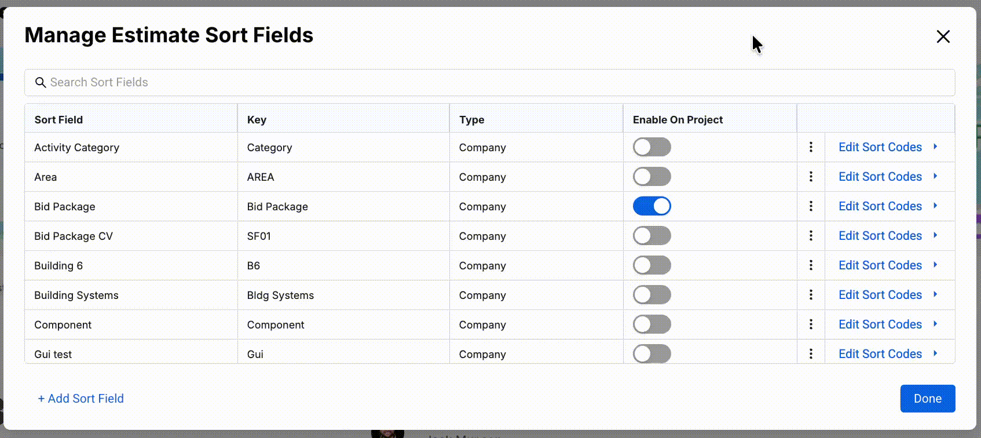Open more options for Gui test row
The height and width of the screenshot is (438, 981).
(x=811, y=353)
